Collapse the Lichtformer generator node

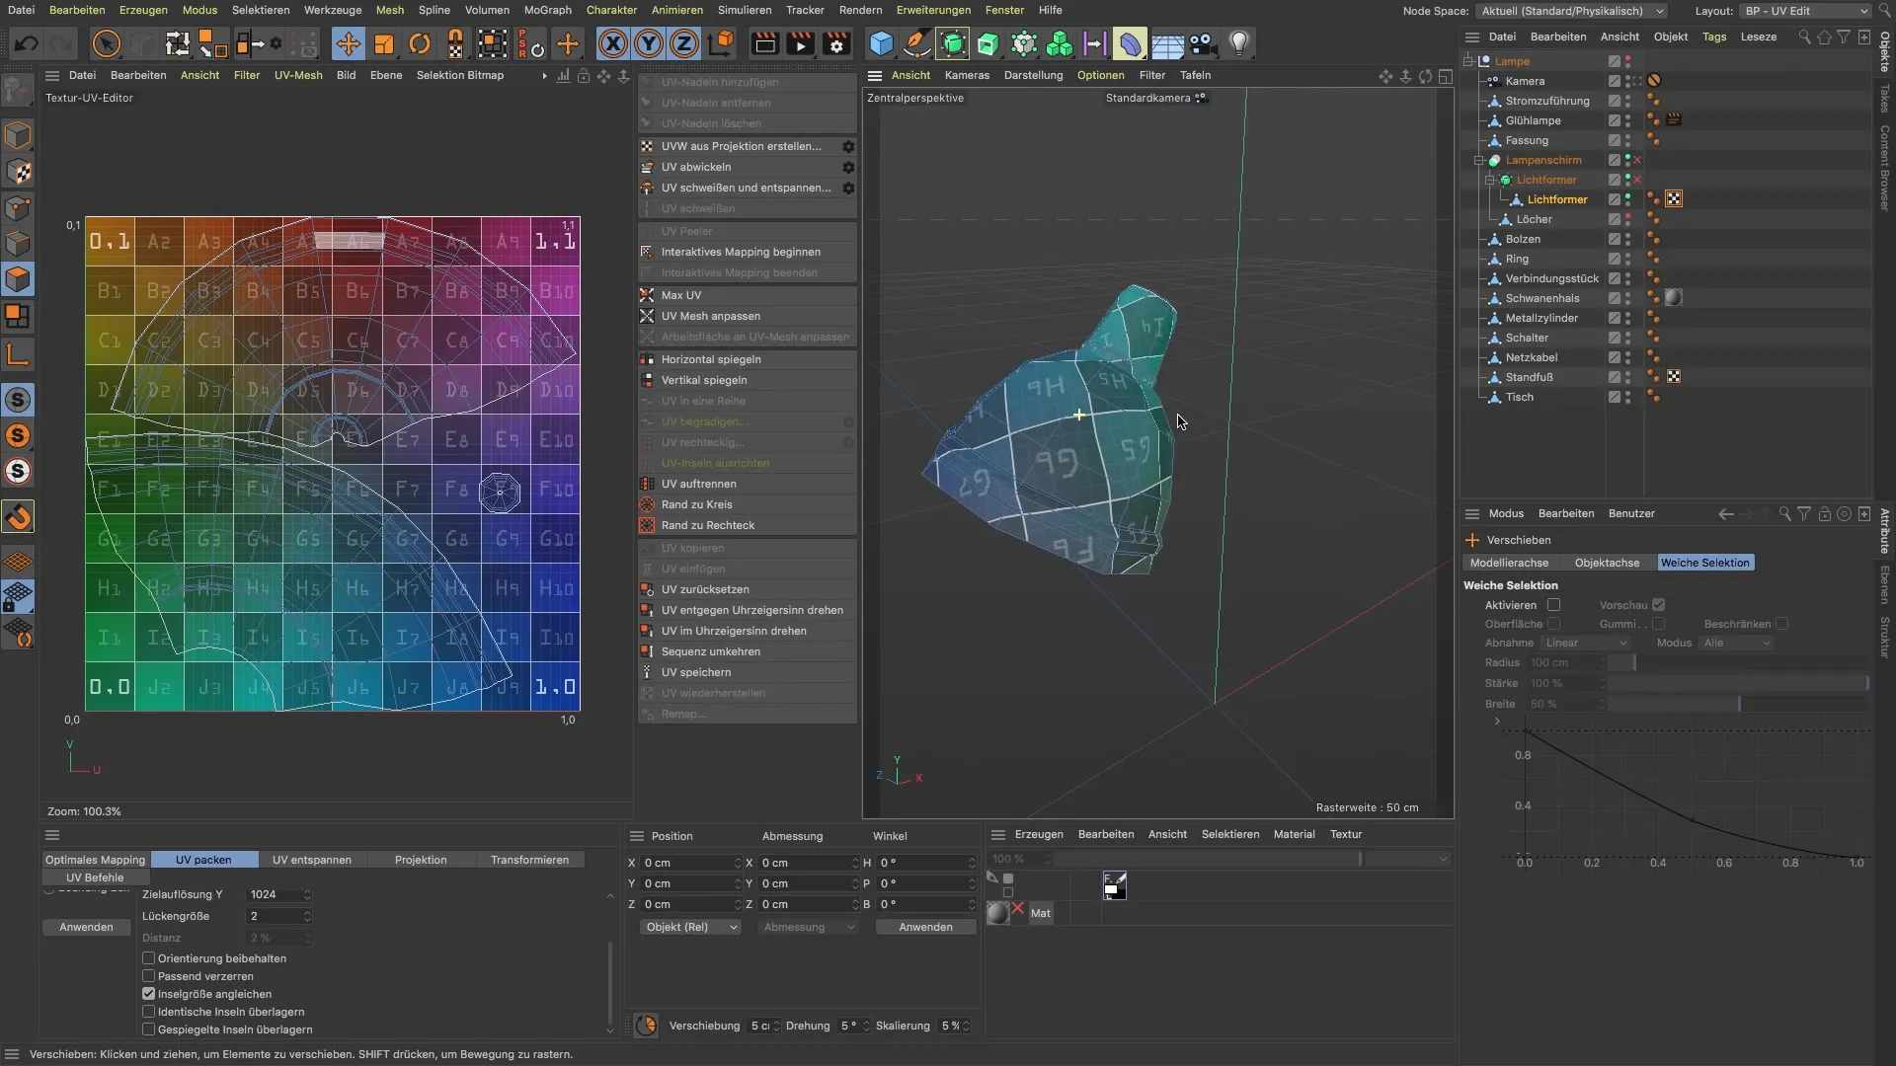click(x=1490, y=180)
